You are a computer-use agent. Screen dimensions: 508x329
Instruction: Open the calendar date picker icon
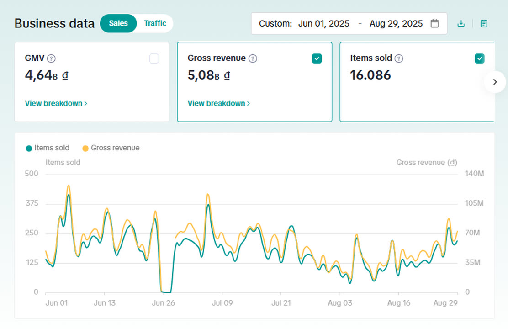(x=434, y=23)
